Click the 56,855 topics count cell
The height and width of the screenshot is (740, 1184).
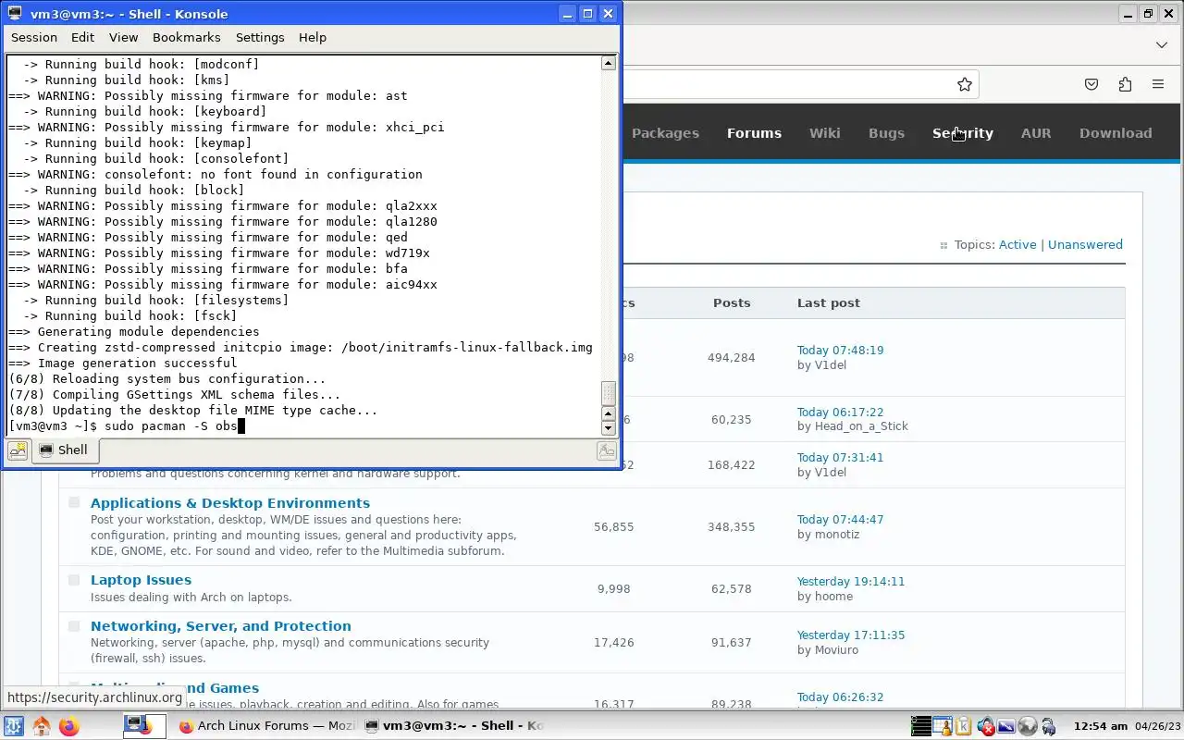point(614,527)
